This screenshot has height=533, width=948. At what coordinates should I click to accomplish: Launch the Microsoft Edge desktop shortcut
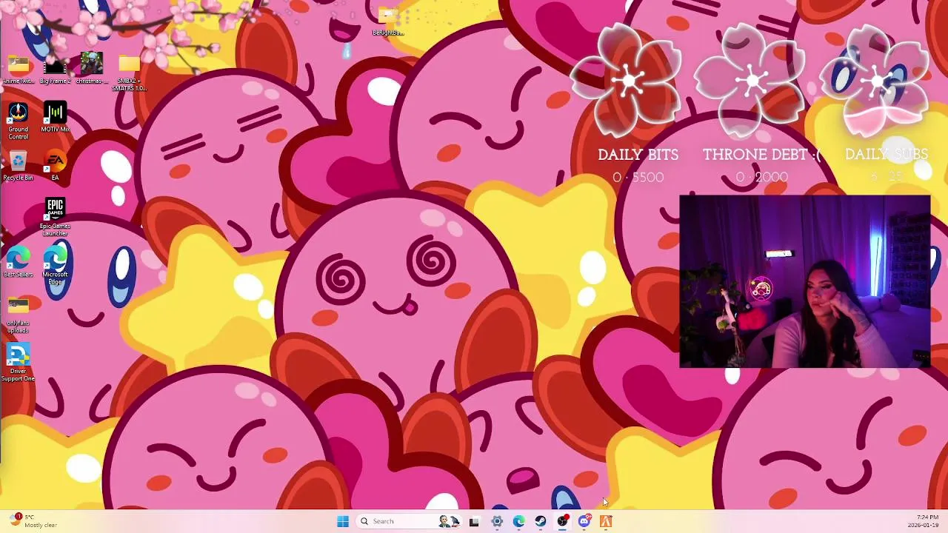[x=55, y=266]
